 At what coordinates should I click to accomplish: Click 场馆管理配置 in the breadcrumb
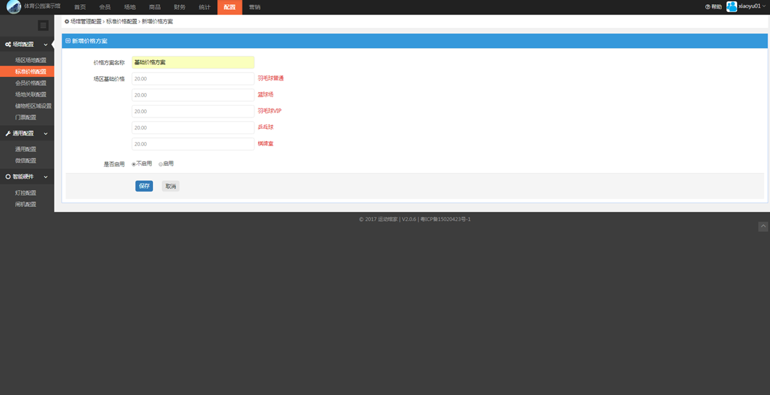tap(86, 22)
